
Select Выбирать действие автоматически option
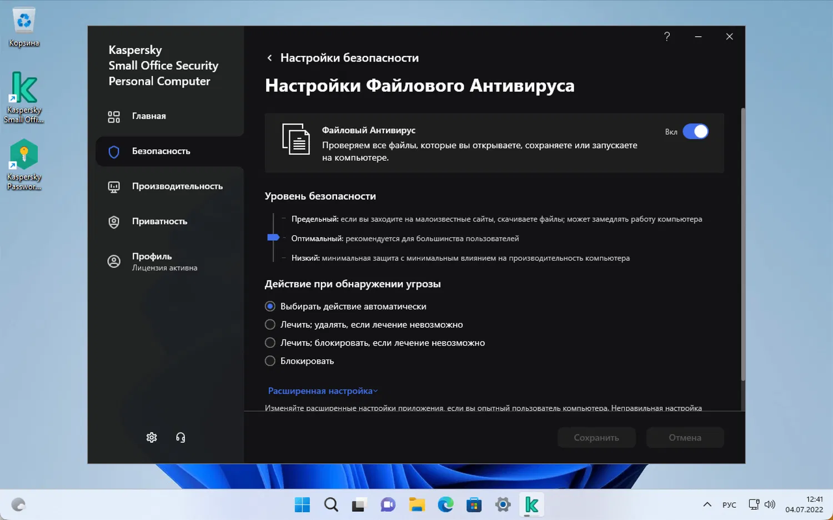[345, 306]
